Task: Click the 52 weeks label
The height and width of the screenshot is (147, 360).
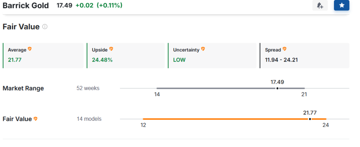Action: pyautogui.click(x=88, y=88)
